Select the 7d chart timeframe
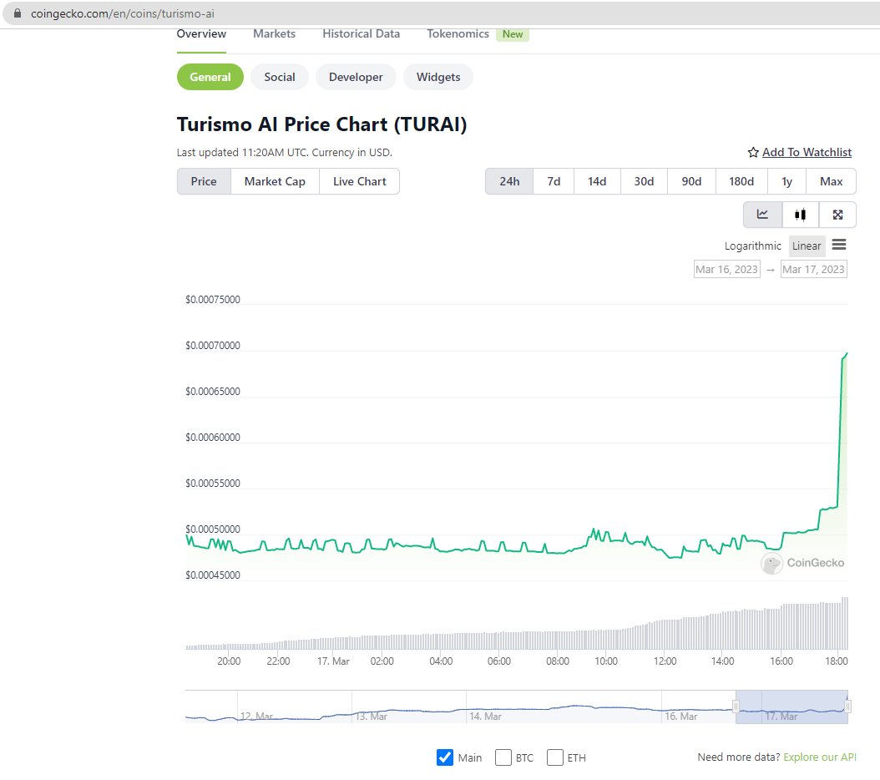 pyautogui.click(x=553, y=180)
